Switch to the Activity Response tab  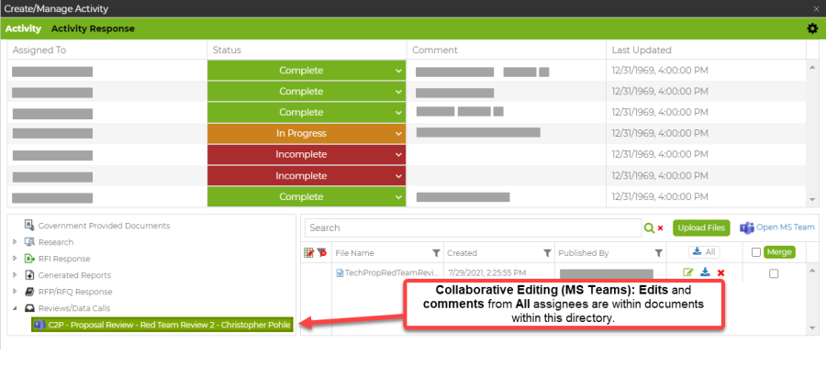[93, 28]
